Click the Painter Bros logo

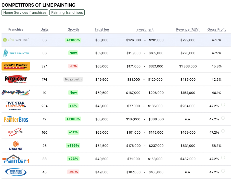(x=16, y=119)
